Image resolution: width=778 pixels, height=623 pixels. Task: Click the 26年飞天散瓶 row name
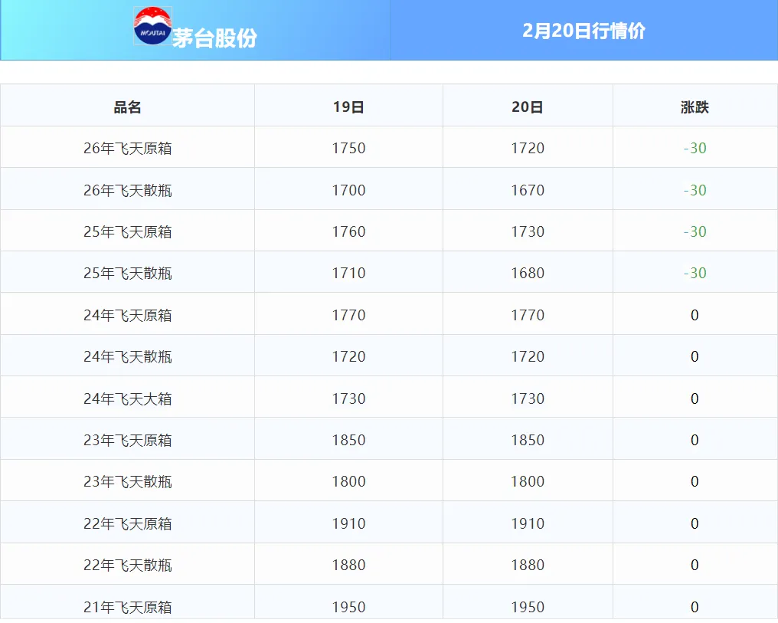[128, 190]
